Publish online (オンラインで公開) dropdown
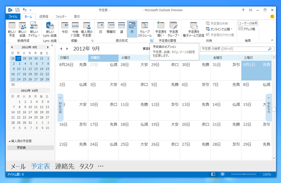 click(x=219, y=29)
